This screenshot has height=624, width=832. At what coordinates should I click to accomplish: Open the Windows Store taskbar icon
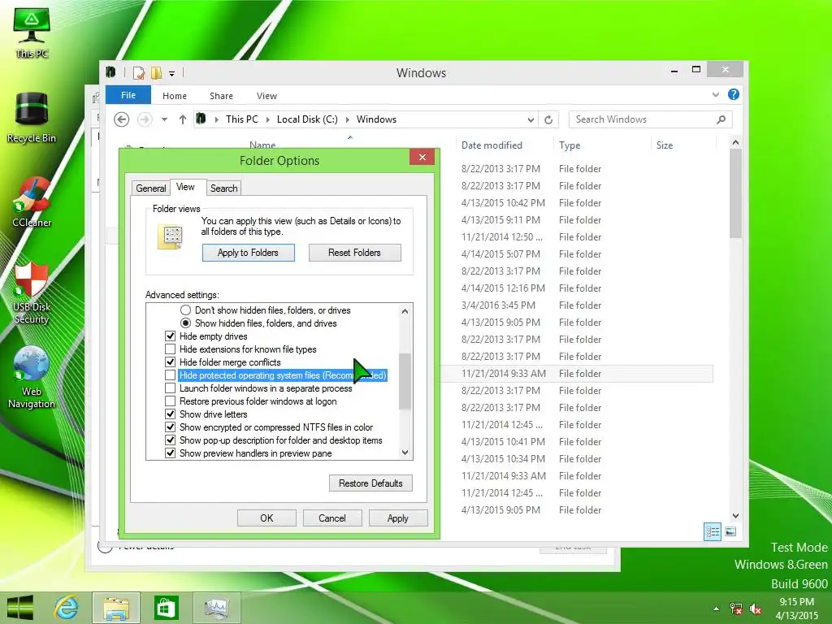(166, 608)
